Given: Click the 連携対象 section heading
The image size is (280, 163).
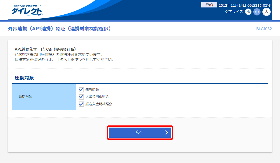Looking at the screenshot, I should (x=24, y=78).
